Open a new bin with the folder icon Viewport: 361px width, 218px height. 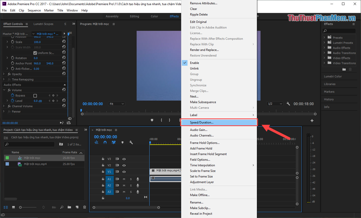pos(69,207)
